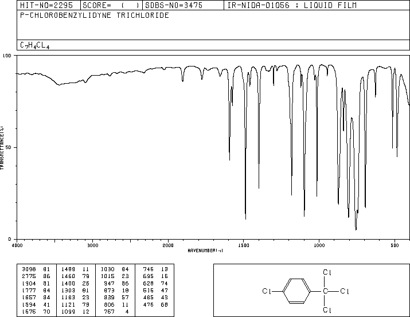This screenshot has height=317, width=410.
Task: Select peak wavenumber 806 in the table
Action: [110, 304]
